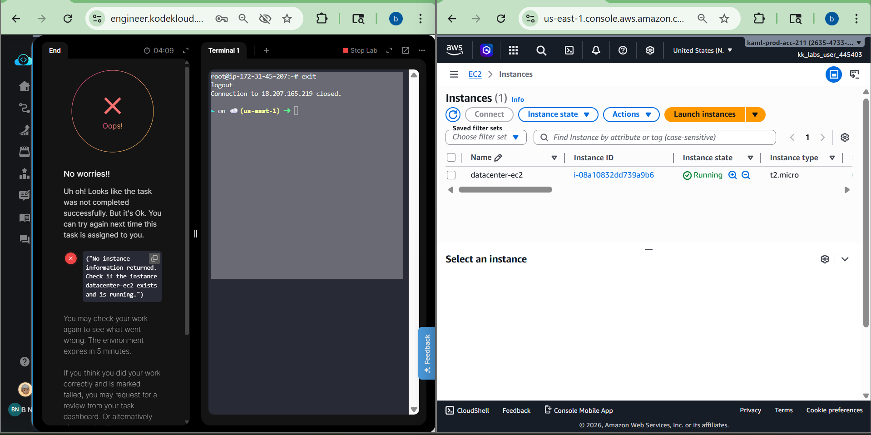
Task: Open Launch instances split-button arrow
Action: (x=755, y=114)
